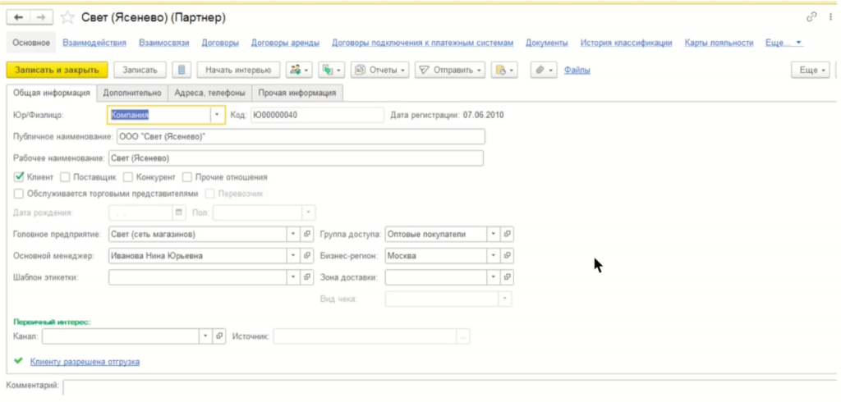Click the Записать button

coord(140,70)
